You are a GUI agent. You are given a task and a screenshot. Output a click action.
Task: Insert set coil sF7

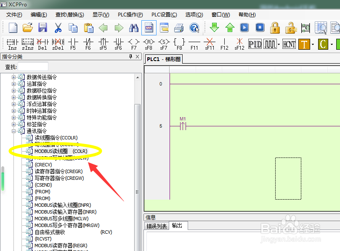pos(164,44)
